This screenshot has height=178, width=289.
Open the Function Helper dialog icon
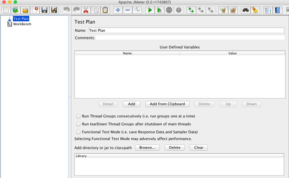pyautogui.click(x=268, y=10)
